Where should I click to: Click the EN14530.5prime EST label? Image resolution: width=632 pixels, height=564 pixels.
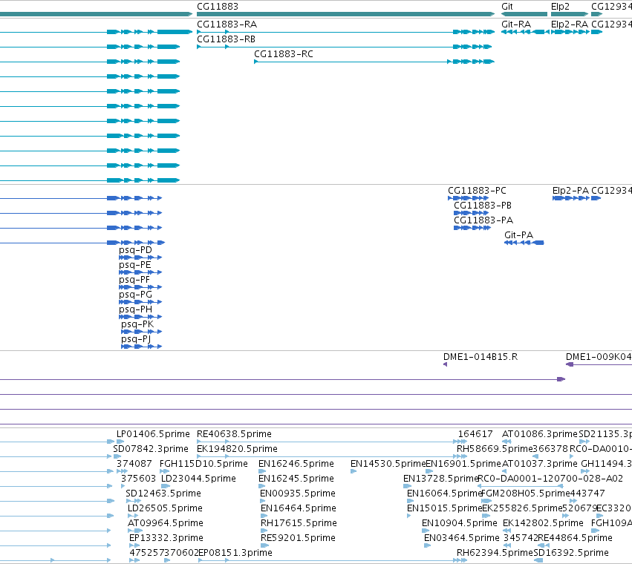(388, 464)
